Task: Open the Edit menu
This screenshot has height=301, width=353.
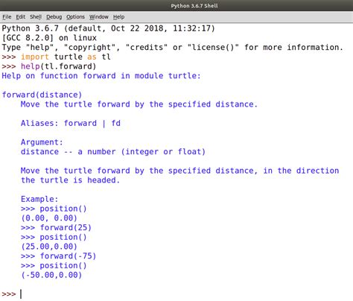Action: click(x=21, y=17)
